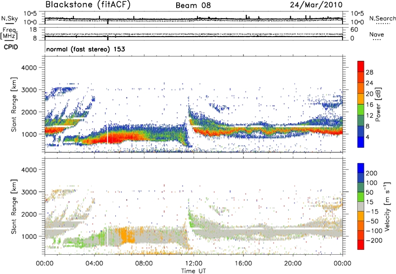Click the velocity panel 'Slant Range [km]' label
Image resolution: width=396 pixels, height=274 pixels.
(x=14, y=207)
